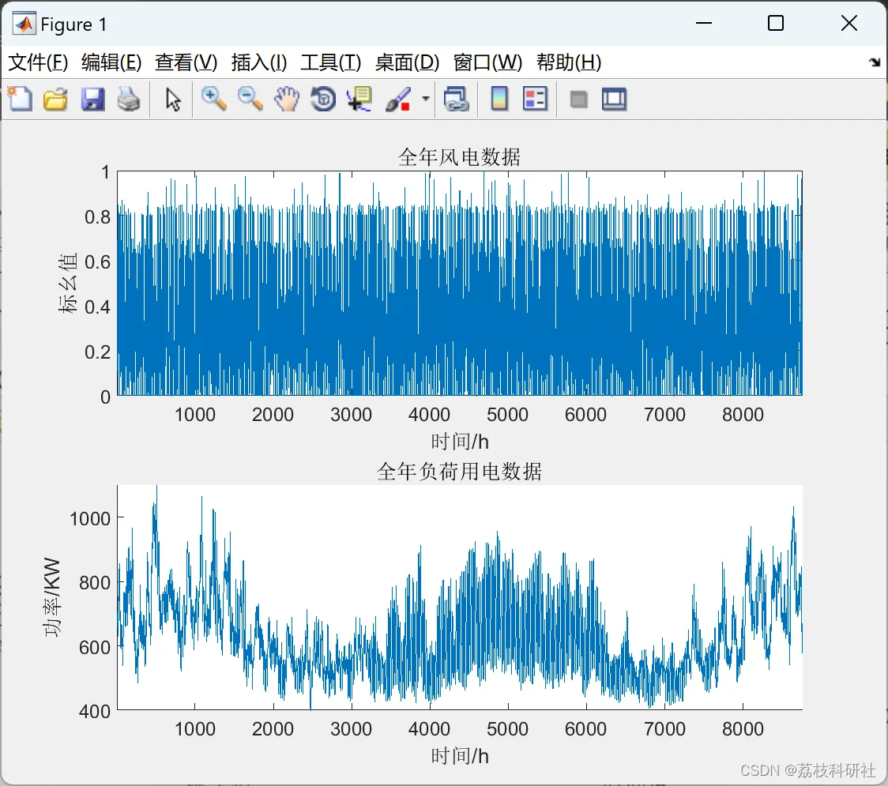Open a file with the folder icon
This screenshot has width=888, height=786.
55,99
